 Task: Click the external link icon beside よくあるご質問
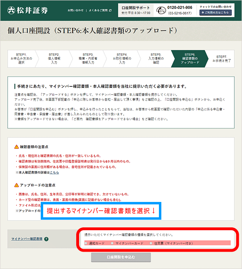(x=110, y=10)
